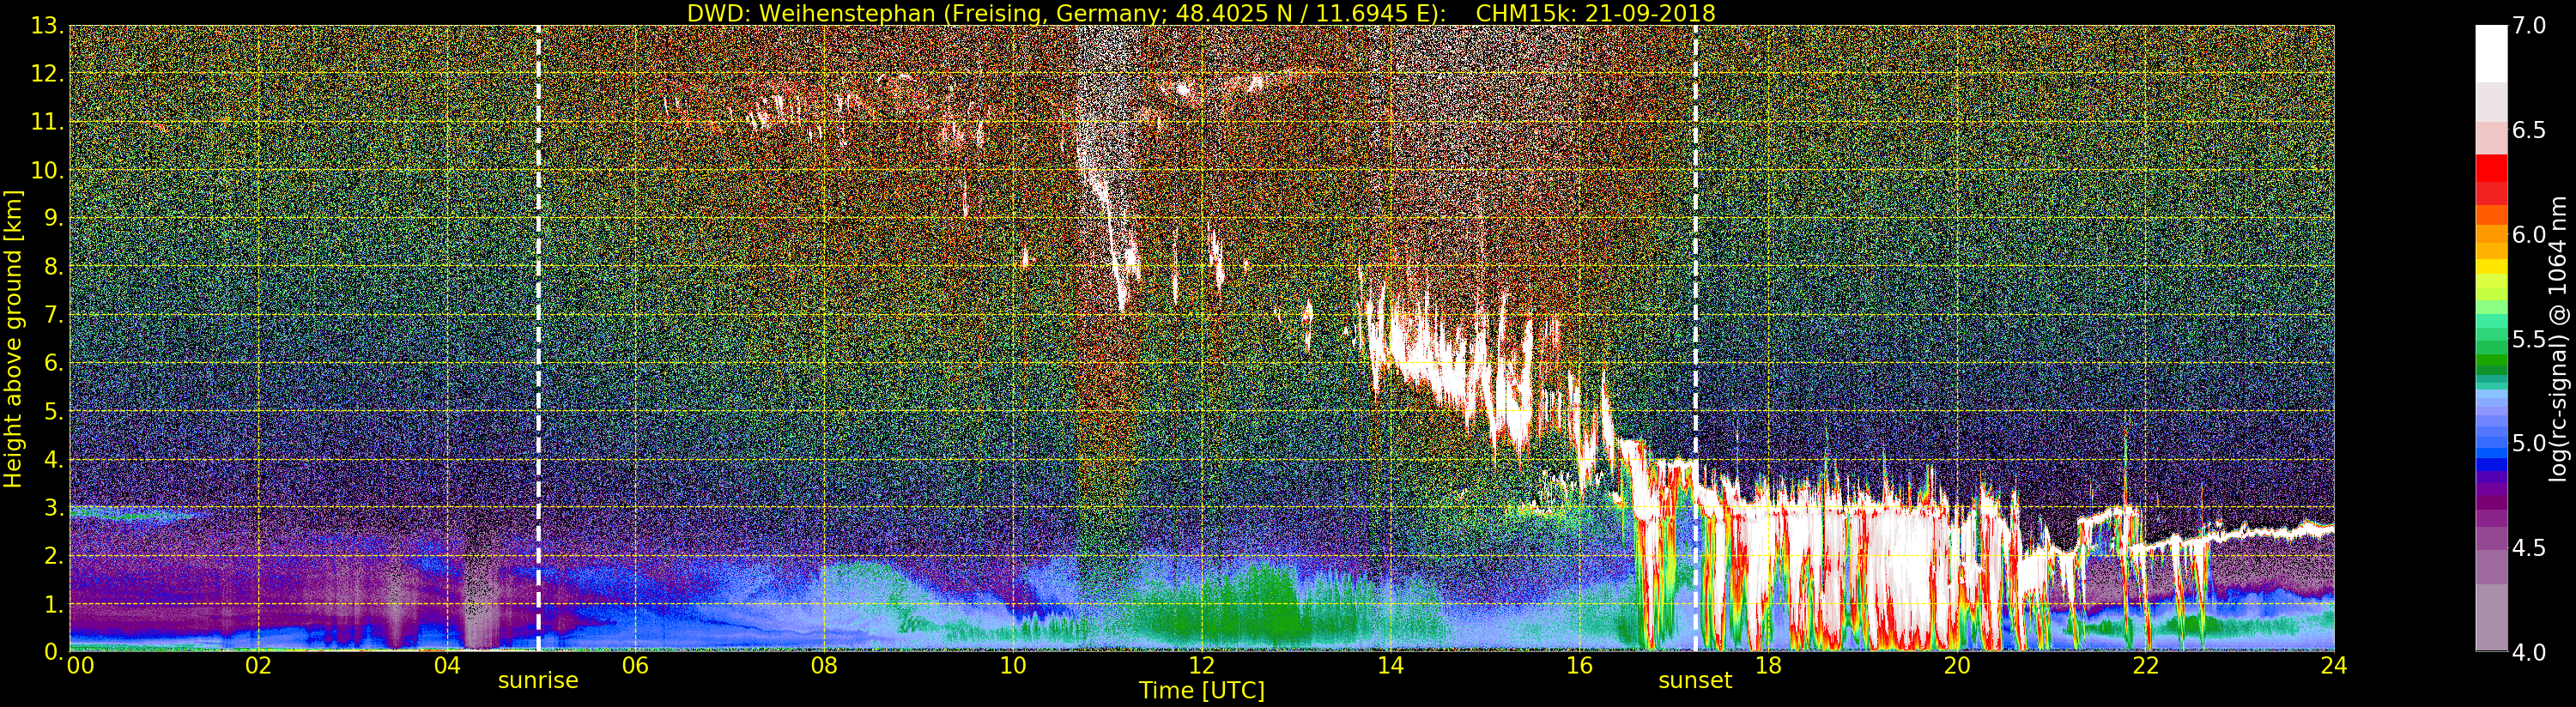
Task: Select the '14' time axis tick label
Action: tap(1390, 666)
